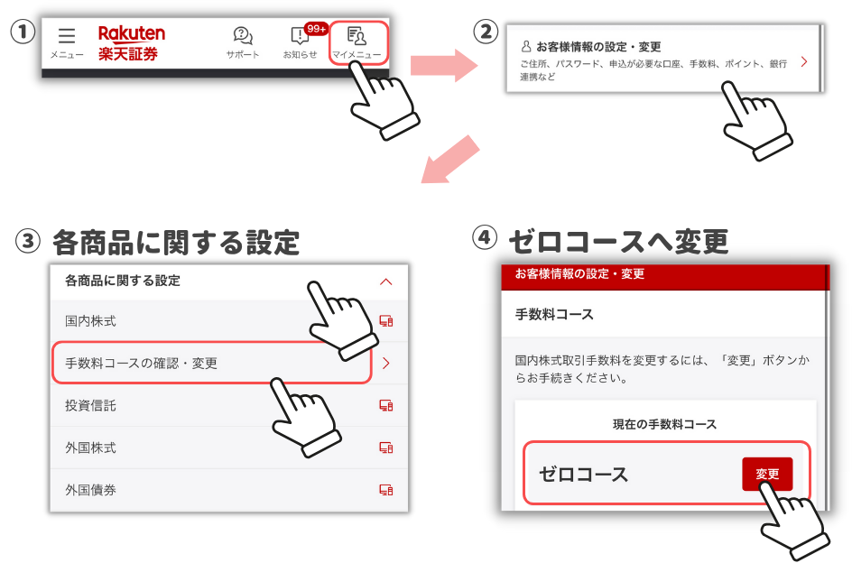Click the 手数料コース heading
Image resolution: width=852 pixels, height=563 pixels.
[554, 315]
